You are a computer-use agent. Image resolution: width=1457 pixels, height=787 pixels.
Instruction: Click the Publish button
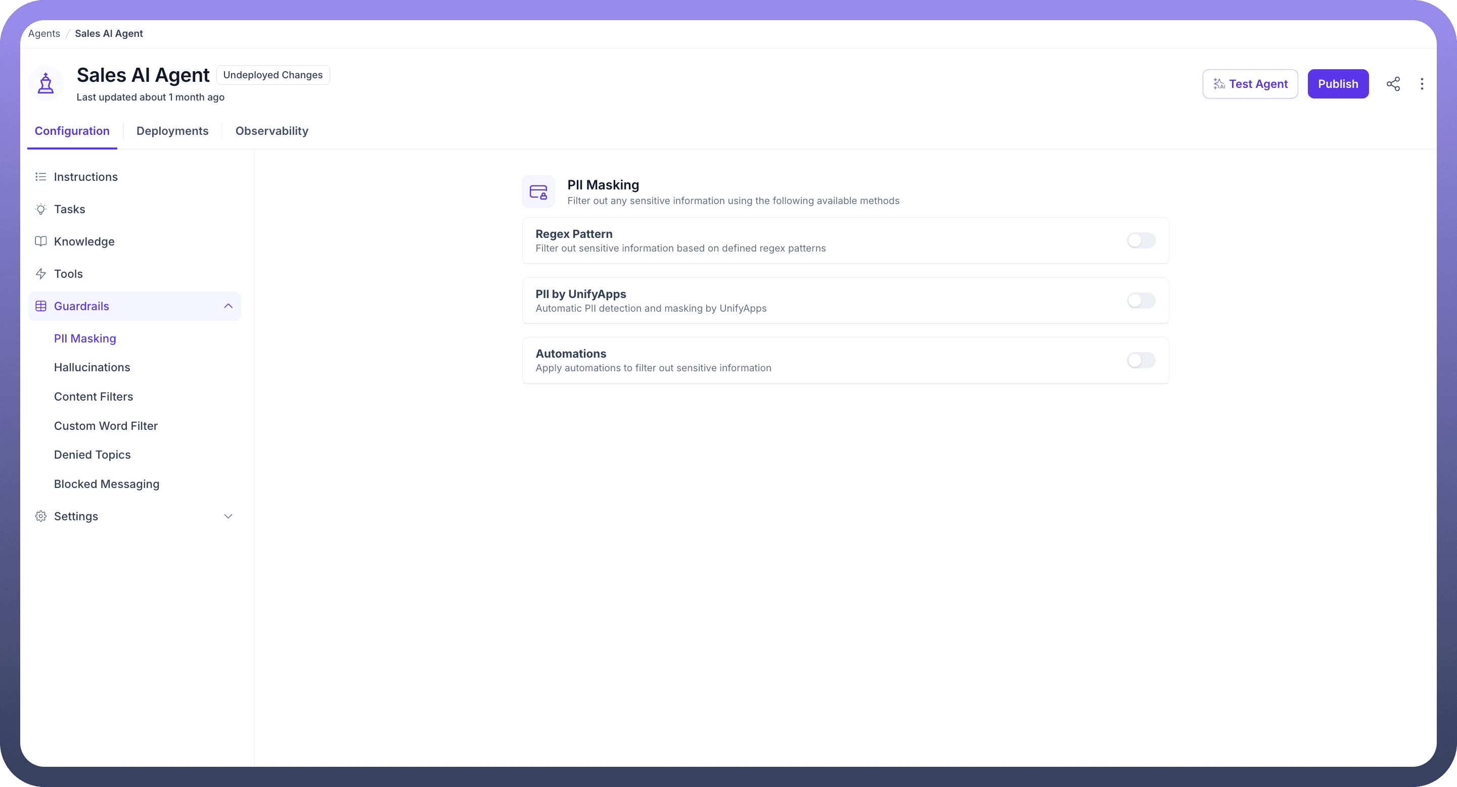coord(1338,84)
